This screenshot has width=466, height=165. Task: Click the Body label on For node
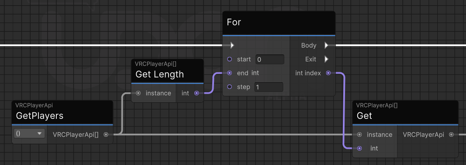[309, 45]
